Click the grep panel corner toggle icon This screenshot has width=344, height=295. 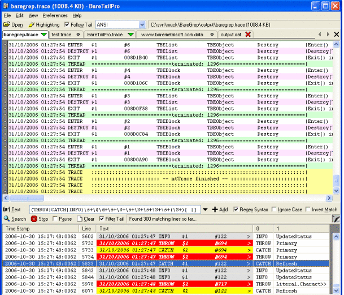pos(336,219)
